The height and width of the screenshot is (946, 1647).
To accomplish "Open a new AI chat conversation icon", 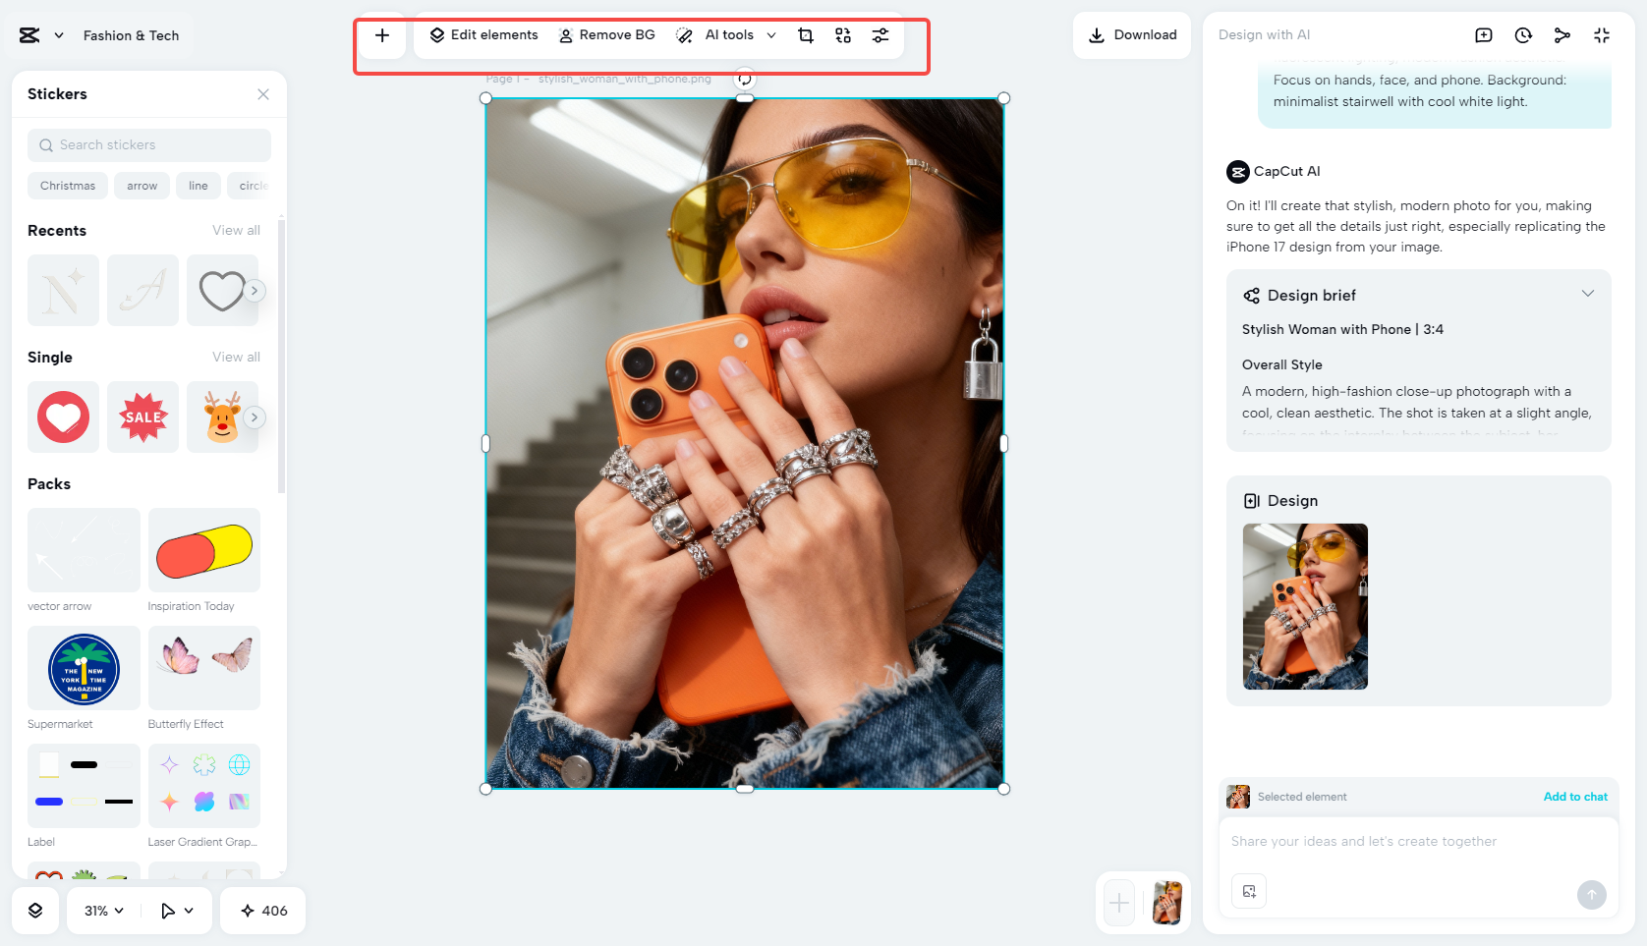I will [x=1483, y=35].
